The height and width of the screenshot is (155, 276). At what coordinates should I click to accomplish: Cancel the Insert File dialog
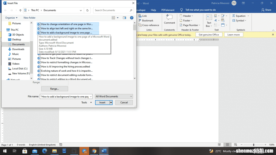tap(124, 103)
